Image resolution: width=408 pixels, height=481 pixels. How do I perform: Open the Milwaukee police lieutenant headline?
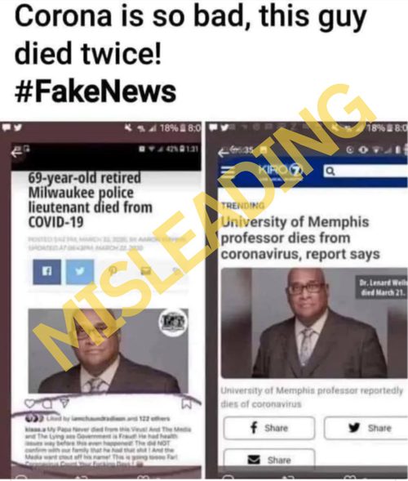click(x=91, y=200)
